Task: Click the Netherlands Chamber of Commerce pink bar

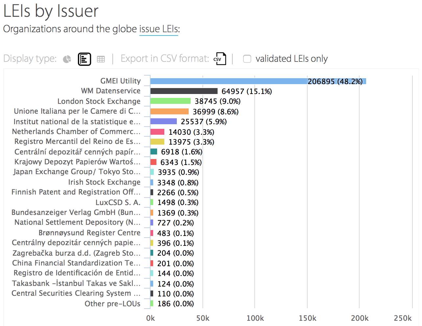Action: [x=157, y=132]
